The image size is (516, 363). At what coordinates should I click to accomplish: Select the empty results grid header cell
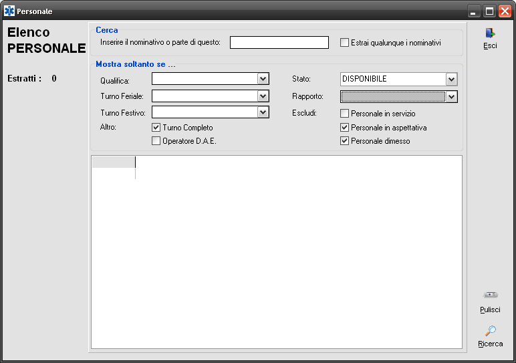point(113,162)
